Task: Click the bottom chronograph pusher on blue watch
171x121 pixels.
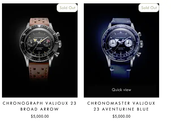Action: (139, 54)
